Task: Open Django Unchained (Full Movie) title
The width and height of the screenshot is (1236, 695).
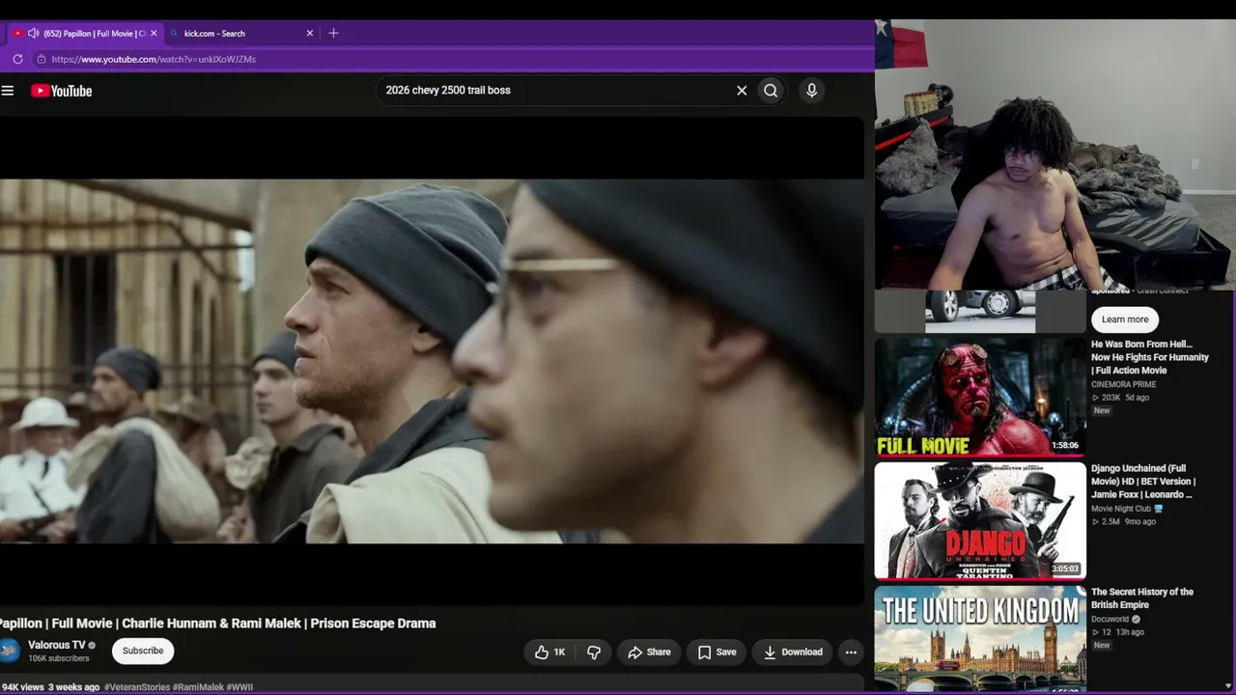Action: click(x=1143, y=482)
